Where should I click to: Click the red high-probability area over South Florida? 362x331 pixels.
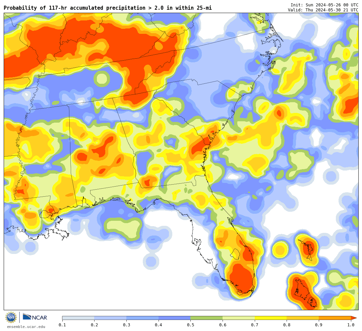(x=241, y=278)
